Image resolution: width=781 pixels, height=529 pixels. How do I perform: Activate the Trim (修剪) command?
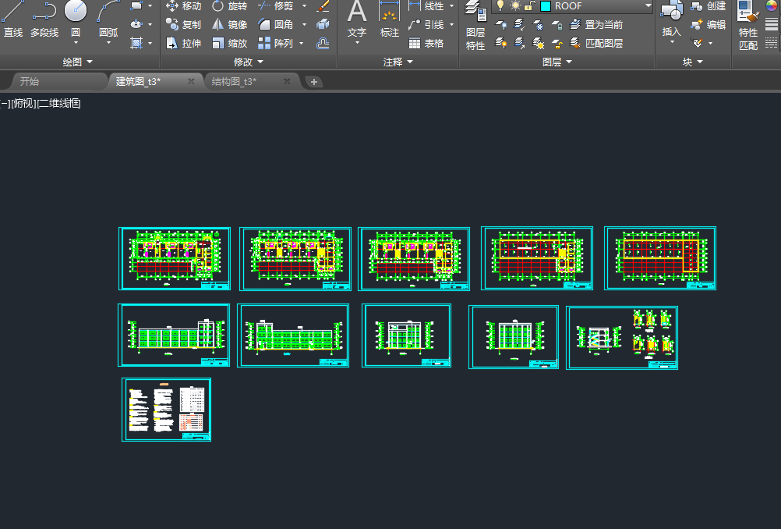click(276, 6)
